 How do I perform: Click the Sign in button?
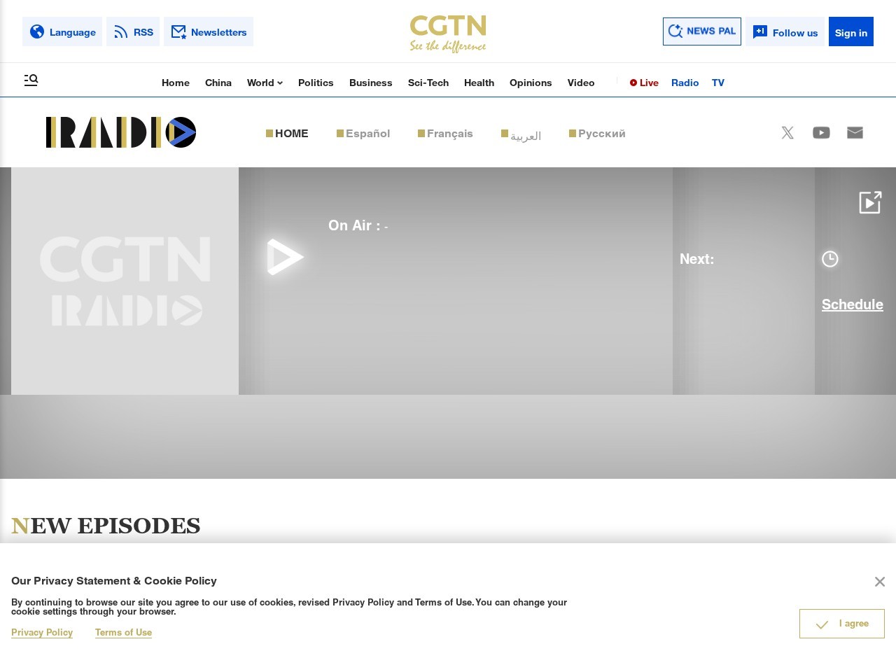point(850,32)
